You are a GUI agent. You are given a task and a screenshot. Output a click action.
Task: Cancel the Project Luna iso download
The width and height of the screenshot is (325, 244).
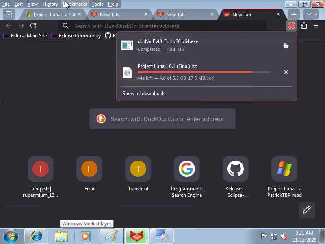pyautogui.click(x=286, y=72)
